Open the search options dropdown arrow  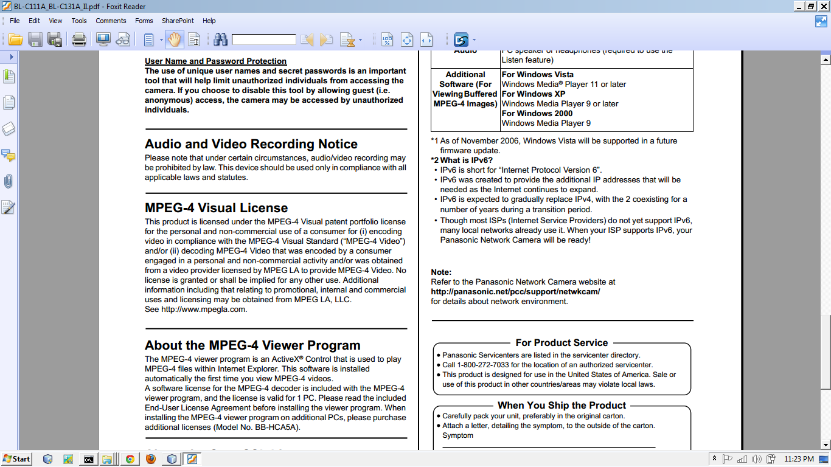[360, 40]
